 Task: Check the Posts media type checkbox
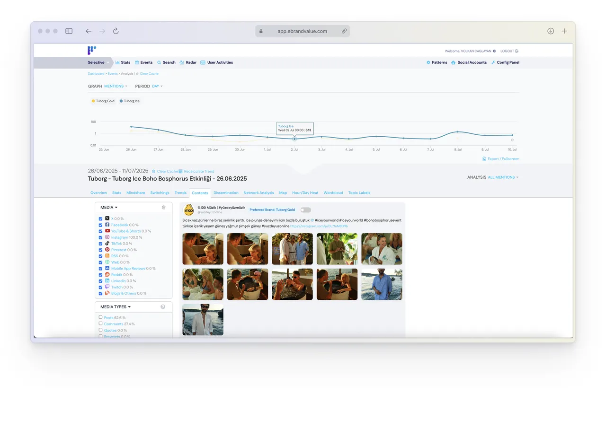[101, 317]
